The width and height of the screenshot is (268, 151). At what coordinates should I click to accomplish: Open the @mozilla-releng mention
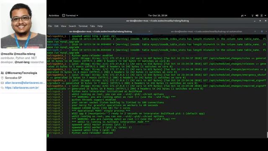click(x=24, y=54)
